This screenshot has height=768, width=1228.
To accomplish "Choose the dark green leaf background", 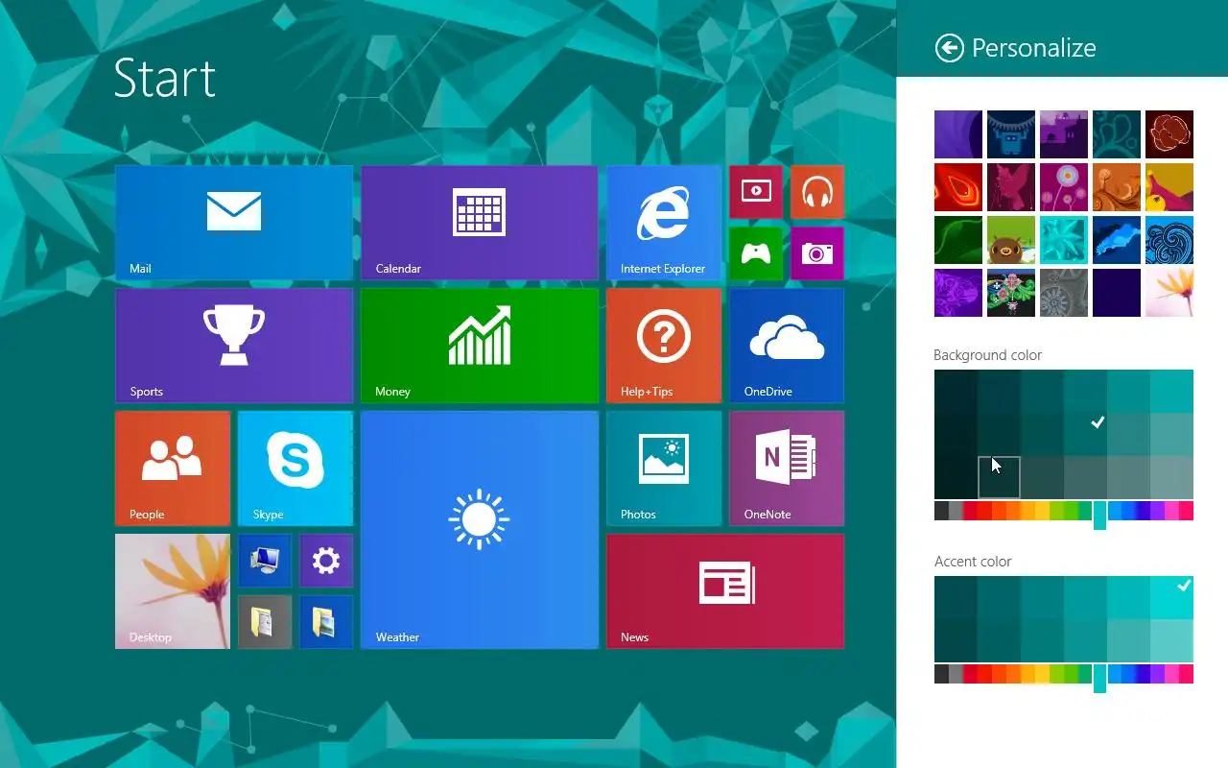I will click(958, 240).
